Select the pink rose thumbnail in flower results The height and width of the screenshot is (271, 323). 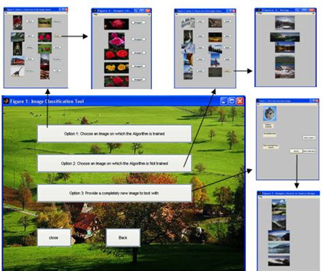click(x=117, y=41)
